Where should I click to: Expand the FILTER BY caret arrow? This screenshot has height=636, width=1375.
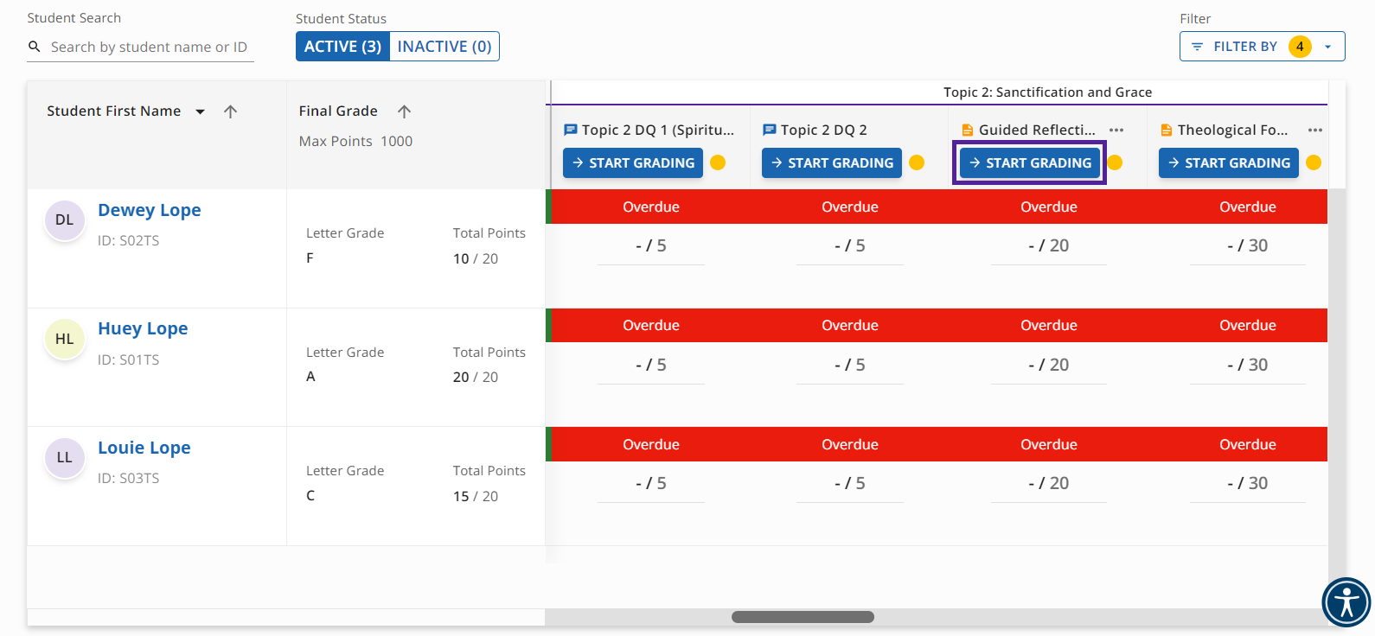[x=1327, y=47]
